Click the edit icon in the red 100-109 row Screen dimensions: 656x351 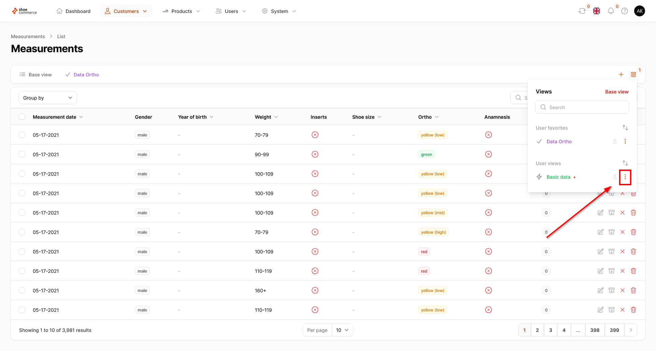pos(600,252)
